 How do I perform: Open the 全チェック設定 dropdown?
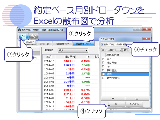tap(111, 50)
